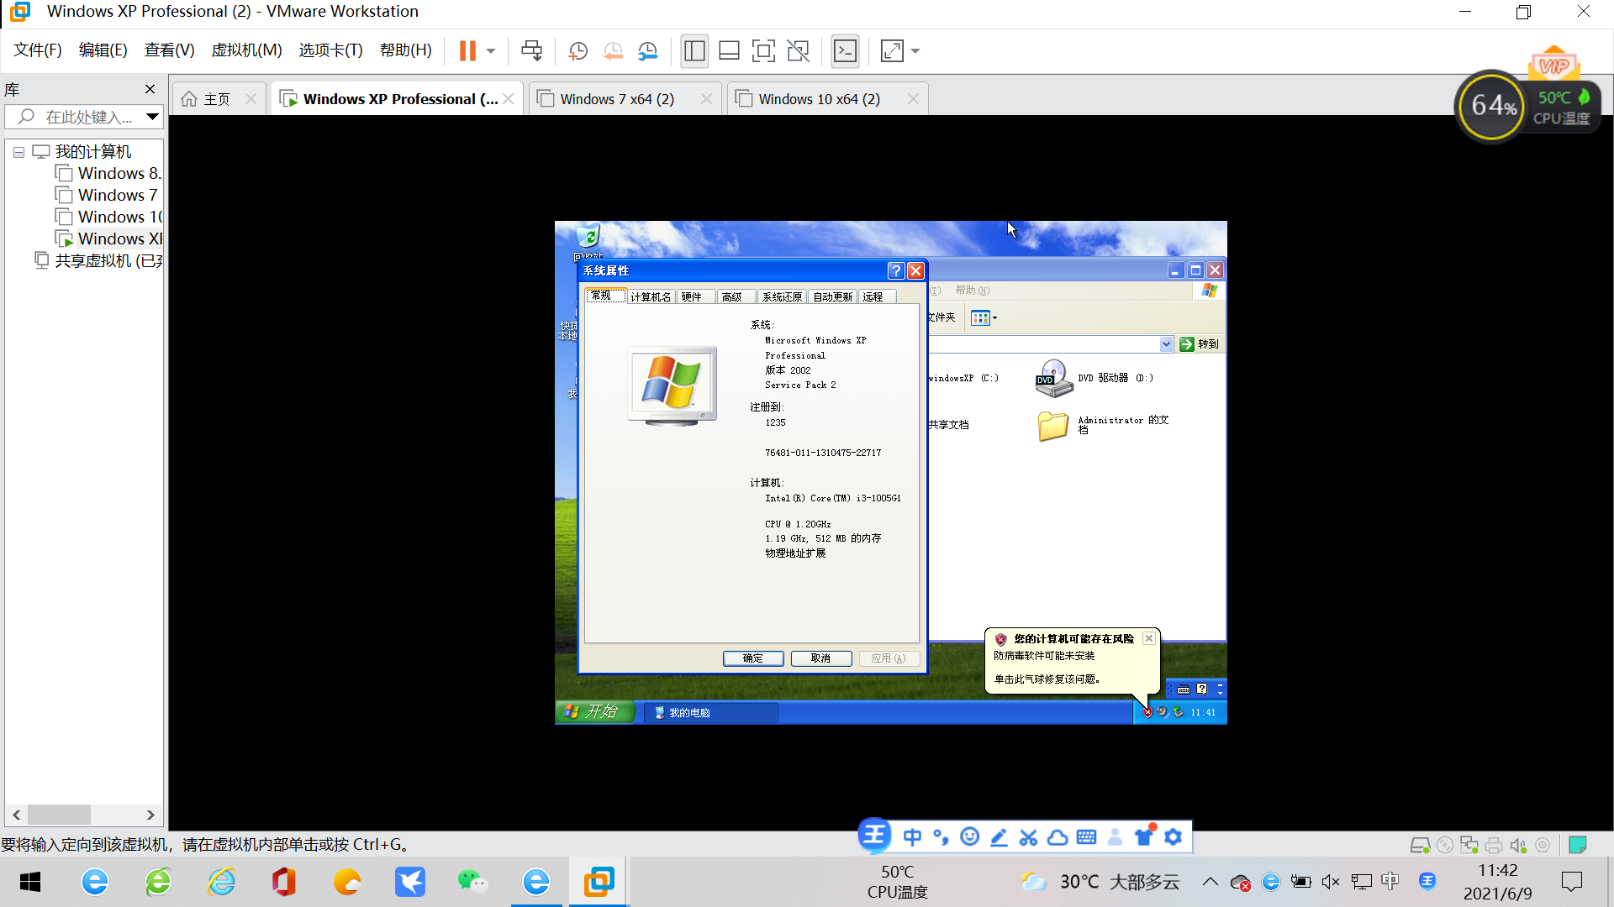
Task: Click 我的电脑 on the XP taskbar
Action: pyautogui.click(x=711, y=712)
